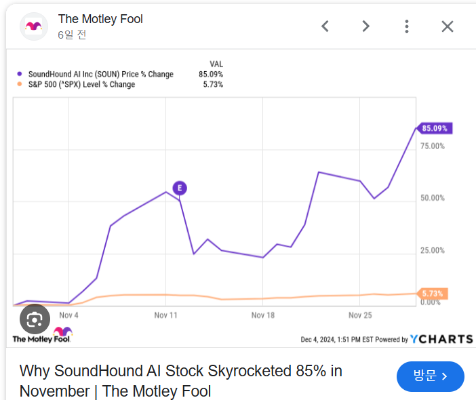
Task: Go to the next image with the right chevron
Action: coord(366,26)
